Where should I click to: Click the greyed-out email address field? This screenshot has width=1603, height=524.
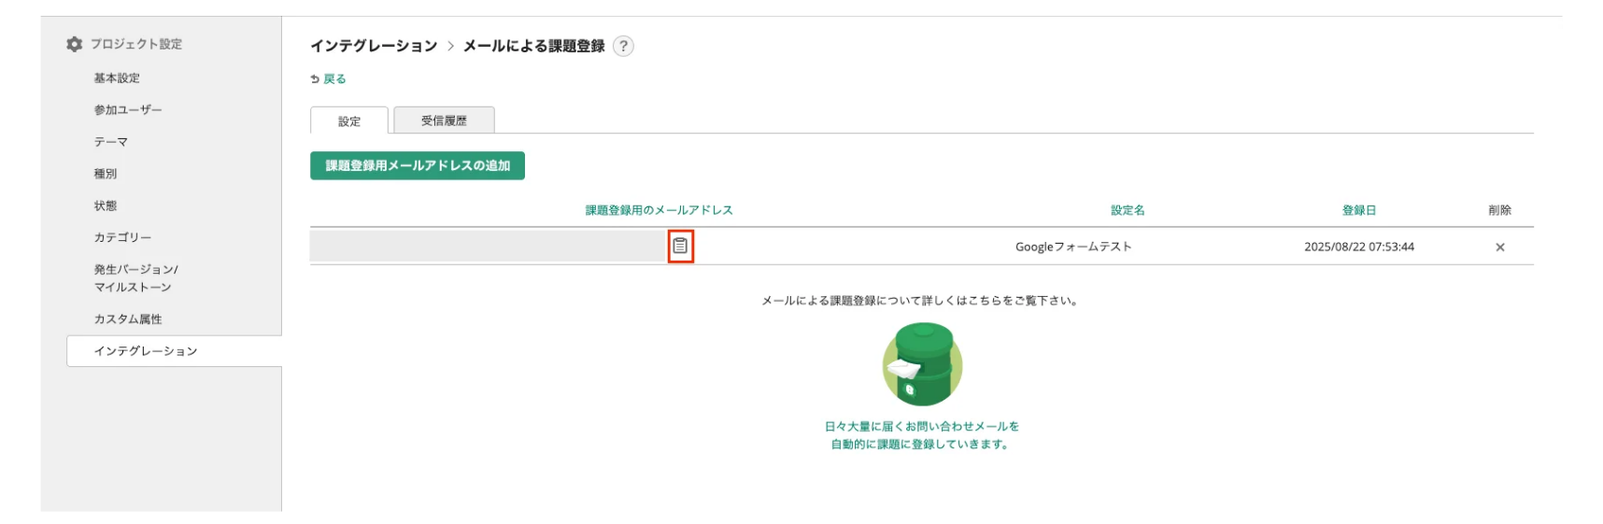[x=488, y=247]
